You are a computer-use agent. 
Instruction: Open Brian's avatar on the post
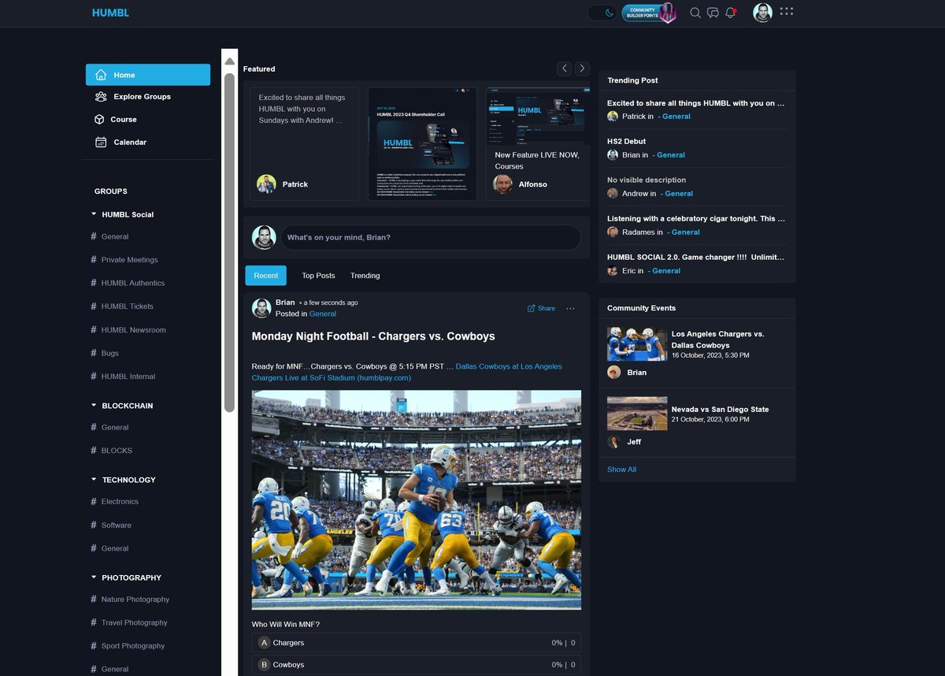click(261, 308)
